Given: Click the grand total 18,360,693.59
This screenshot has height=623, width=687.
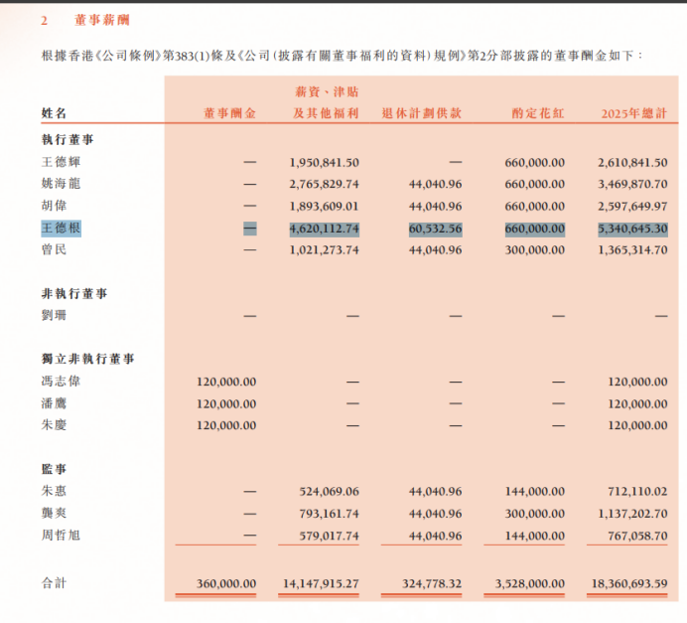Looking at the screenshot, I should tap(629, 584).
